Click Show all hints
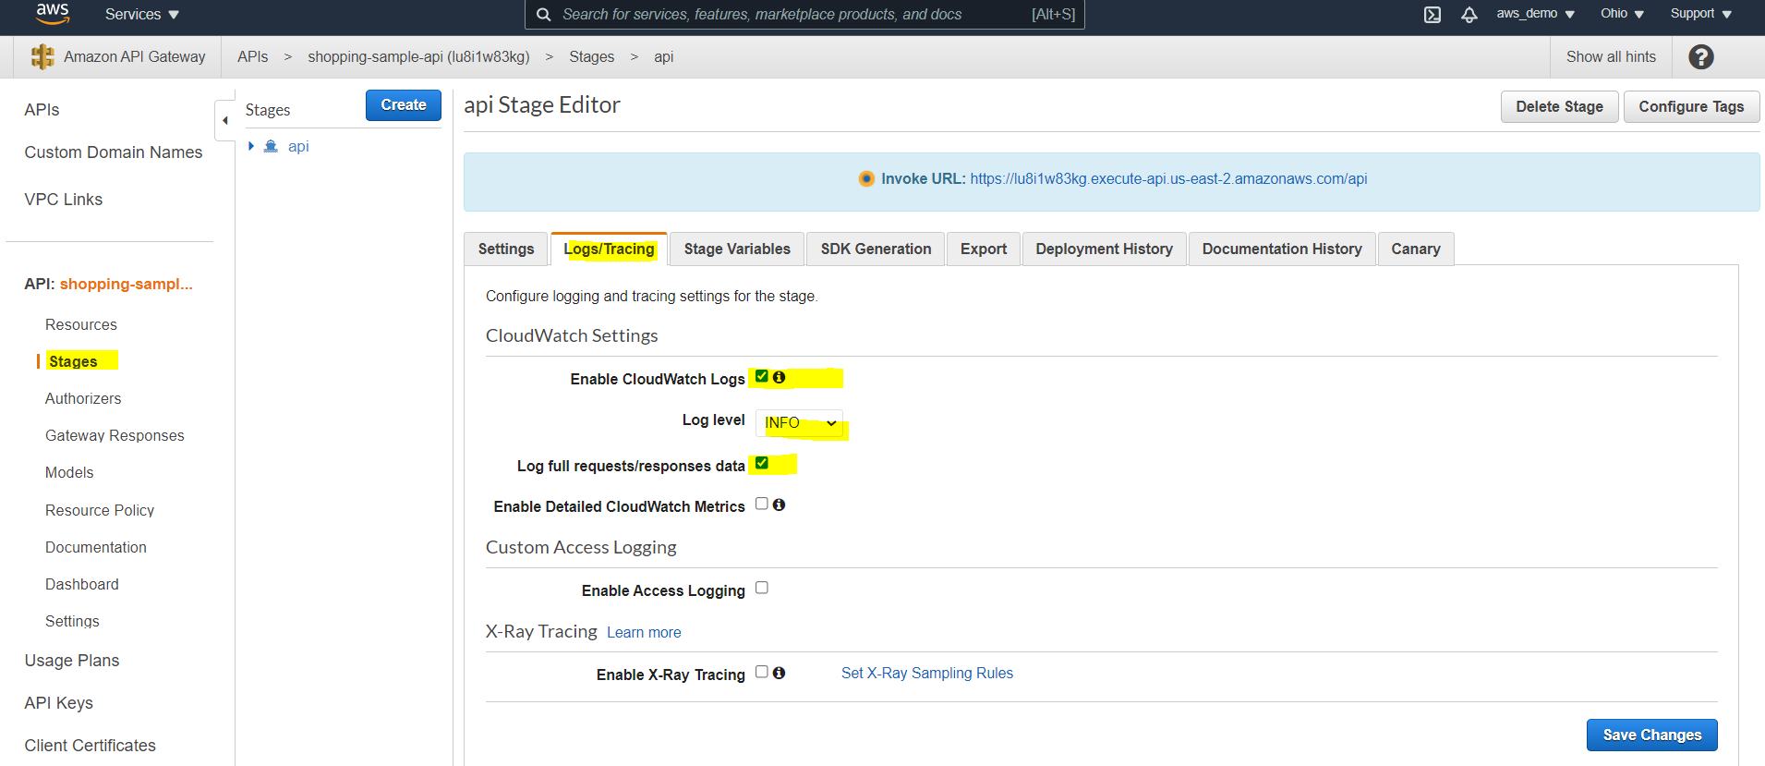 (x=1611, y=57)
